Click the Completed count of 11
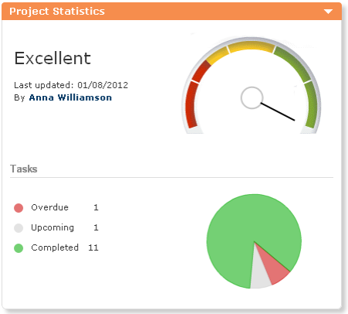This screenshot has height=314, width=348. pyautogui.click(x=93, y=247)
